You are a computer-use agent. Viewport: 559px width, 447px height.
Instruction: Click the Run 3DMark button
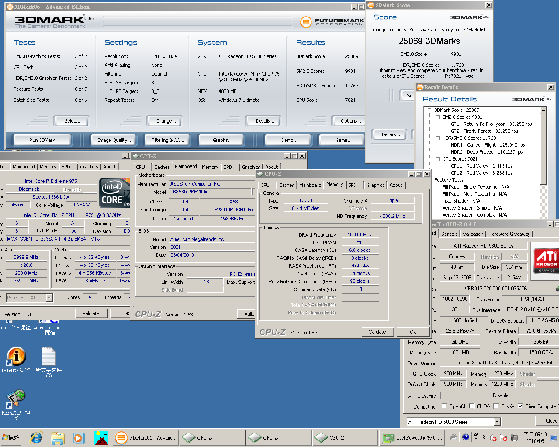pos(42,140)
